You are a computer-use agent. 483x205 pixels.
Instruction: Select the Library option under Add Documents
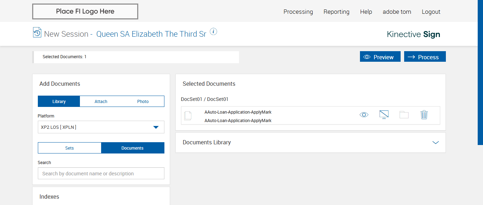pyautogui.click(x=59, y=101)
